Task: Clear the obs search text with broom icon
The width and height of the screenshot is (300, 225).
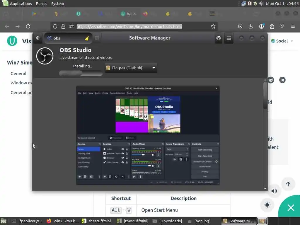Action: pyautogui.click(x=87, y=38)
